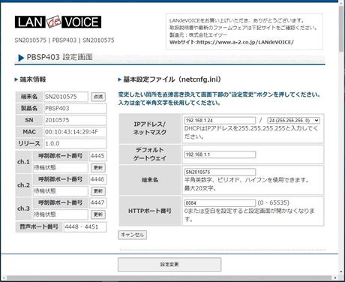Focus the IP address field 192.168.1.24

(x=220, y=121)
